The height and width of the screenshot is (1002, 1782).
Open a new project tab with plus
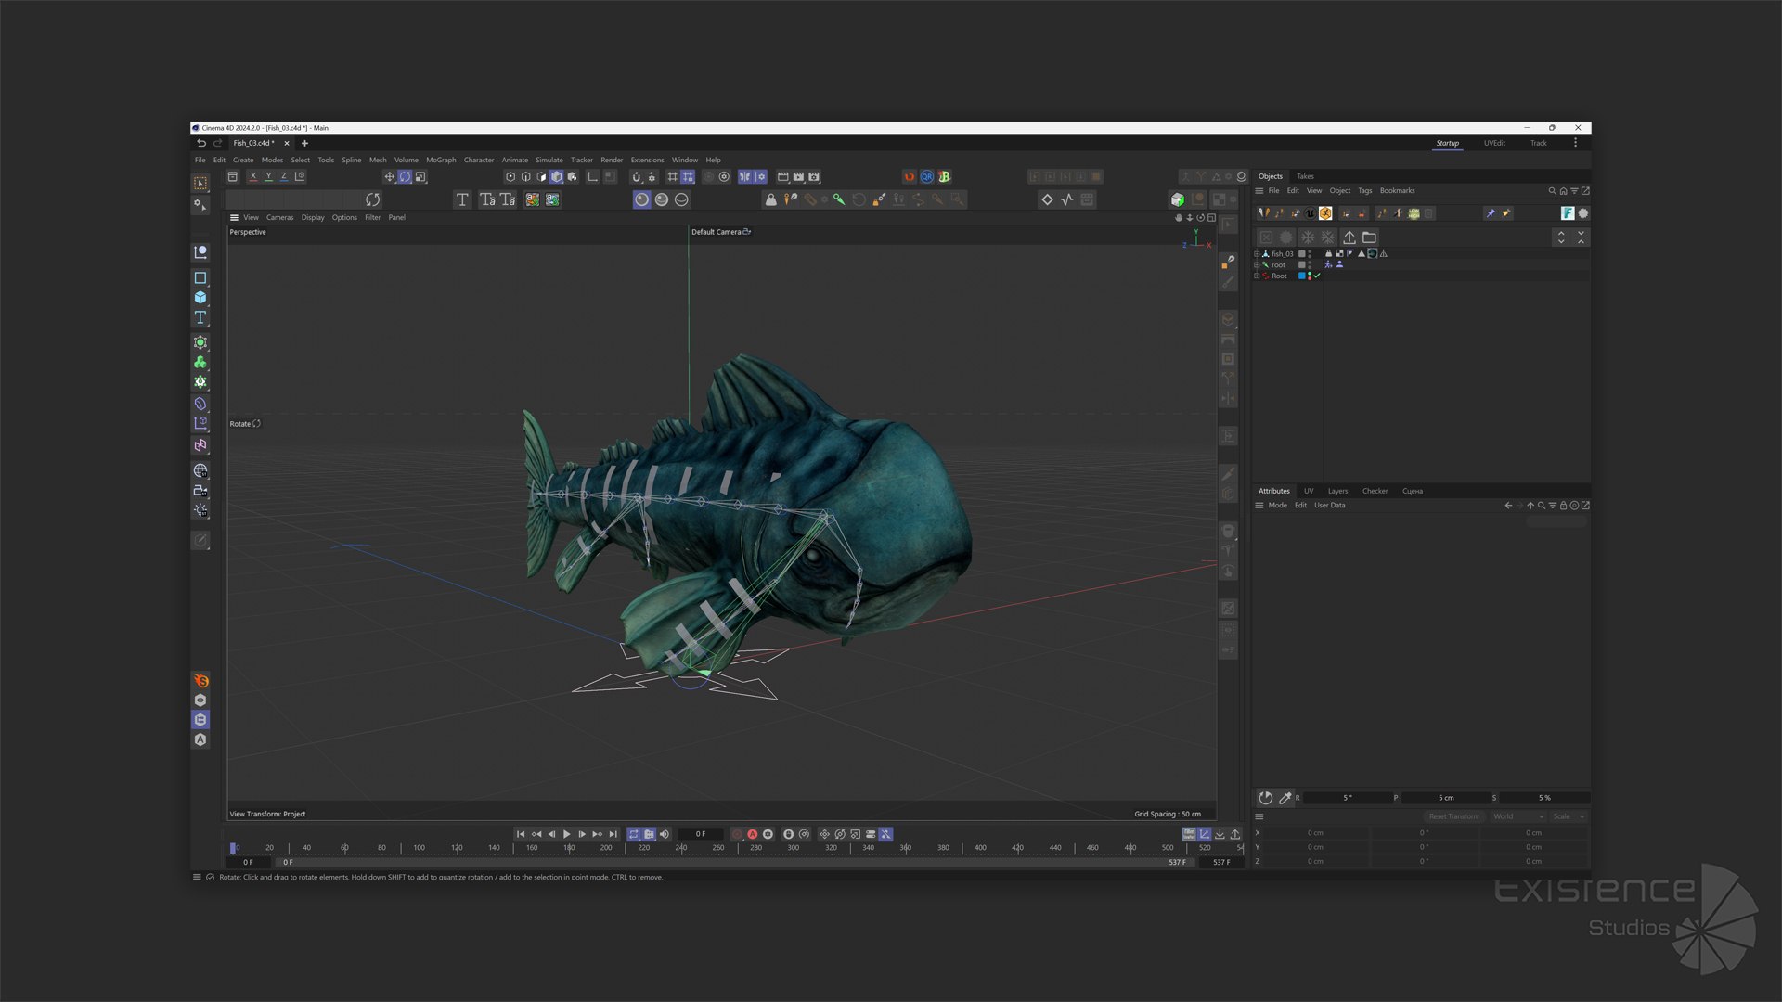coord(304,143)
